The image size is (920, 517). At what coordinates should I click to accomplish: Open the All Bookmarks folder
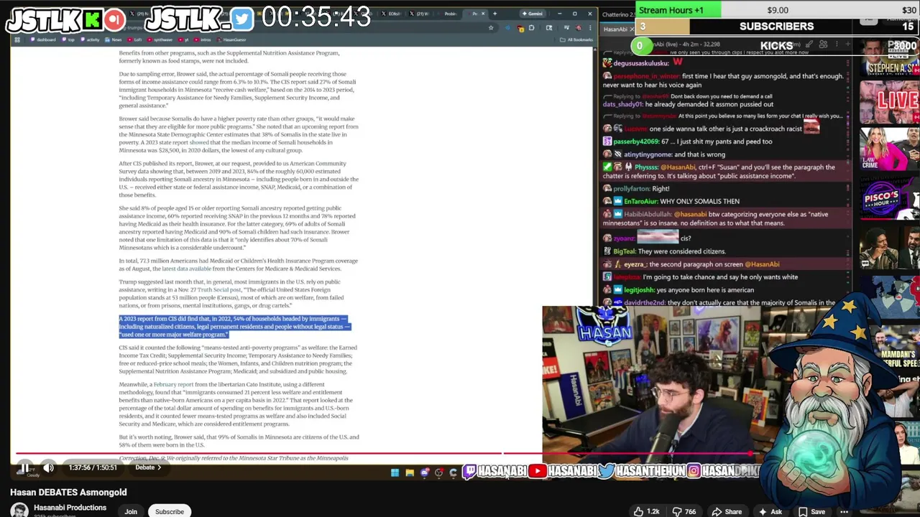coord(578,39)
